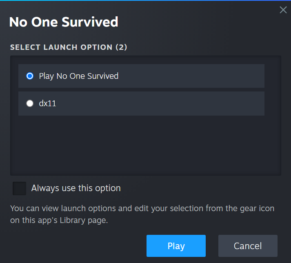Click the SELECT LAUNCH OPTION (2) heading
The width and height of the screenshot is (291, 263).
click(69, 47)
